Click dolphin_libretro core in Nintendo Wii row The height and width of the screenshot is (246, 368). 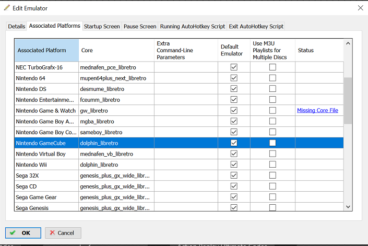pos(116,165)
